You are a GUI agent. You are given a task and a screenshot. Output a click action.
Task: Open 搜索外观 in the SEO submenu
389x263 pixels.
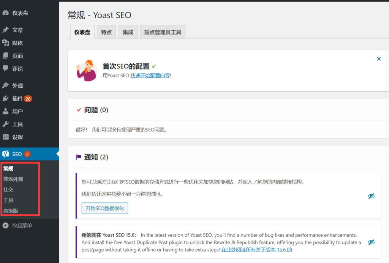13,179
